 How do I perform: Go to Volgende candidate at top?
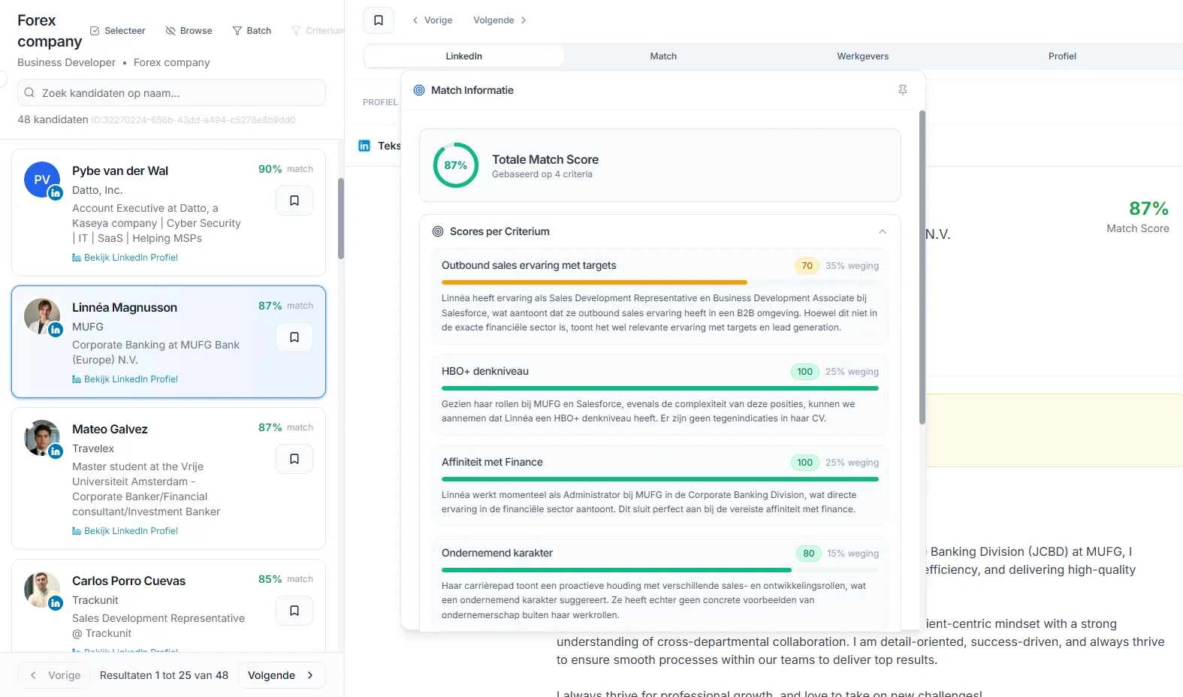pyautogui.click(x=499, y=20)
